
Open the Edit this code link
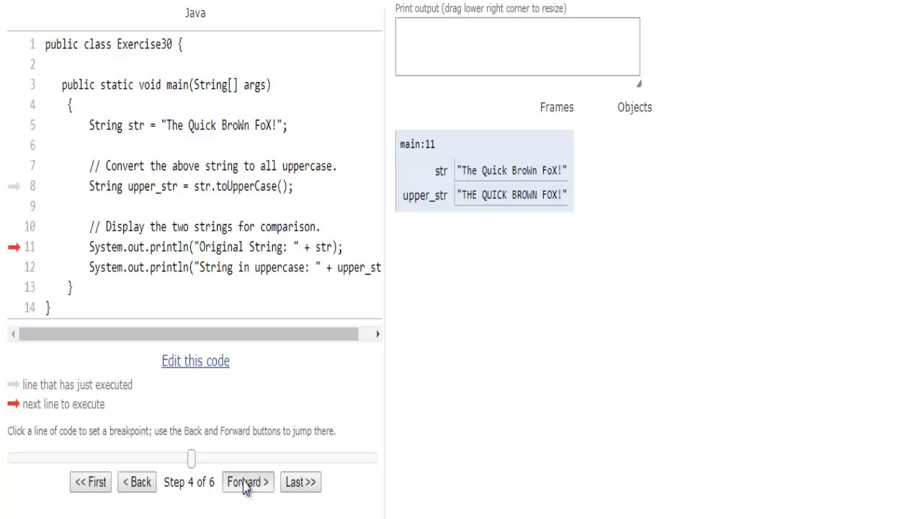[195, 361]
